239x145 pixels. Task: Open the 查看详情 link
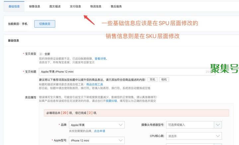tap(101, 59)
